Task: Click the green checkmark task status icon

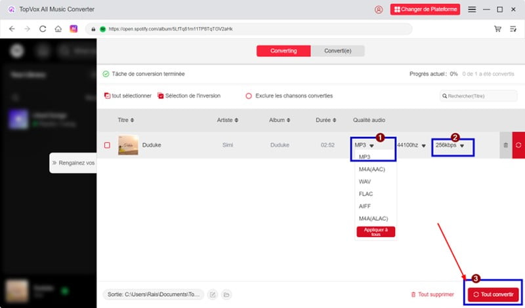Action: (x=106, y=74)
